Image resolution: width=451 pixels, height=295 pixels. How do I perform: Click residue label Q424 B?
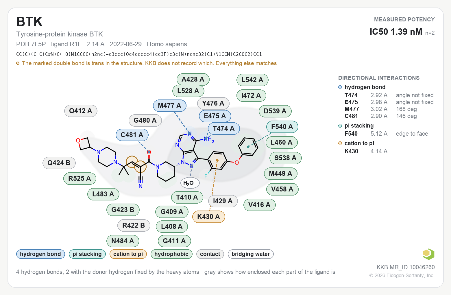[59, 163]
